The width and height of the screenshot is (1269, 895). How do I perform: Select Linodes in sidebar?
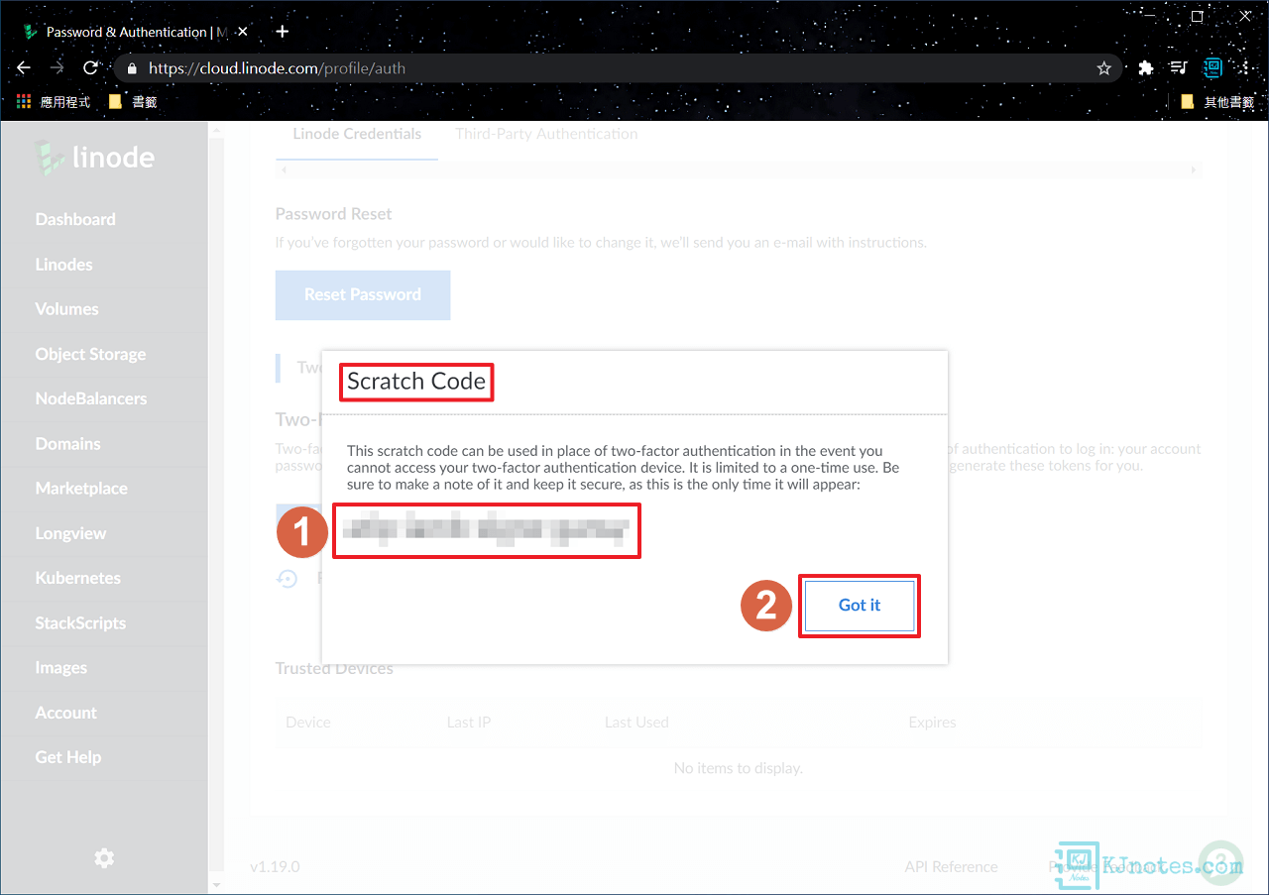click(x=63, y=265)
